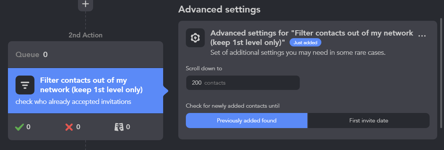Open the three-dots menu in Advanced settings
The image size is (444, 150).
pos(422,36)
